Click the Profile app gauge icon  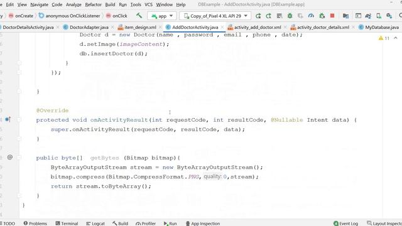(311, 16)
